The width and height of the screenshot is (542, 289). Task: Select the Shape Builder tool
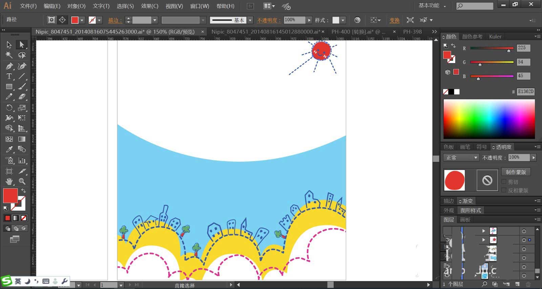click(9, 128)
